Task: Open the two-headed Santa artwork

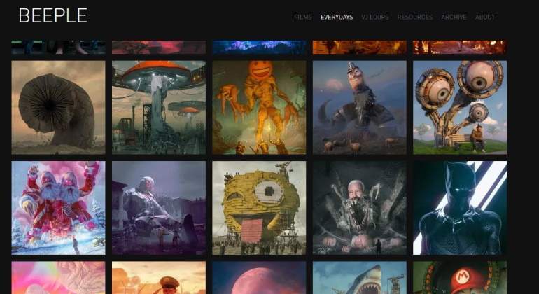Action: pyautogui.click(x=58, y=208)
